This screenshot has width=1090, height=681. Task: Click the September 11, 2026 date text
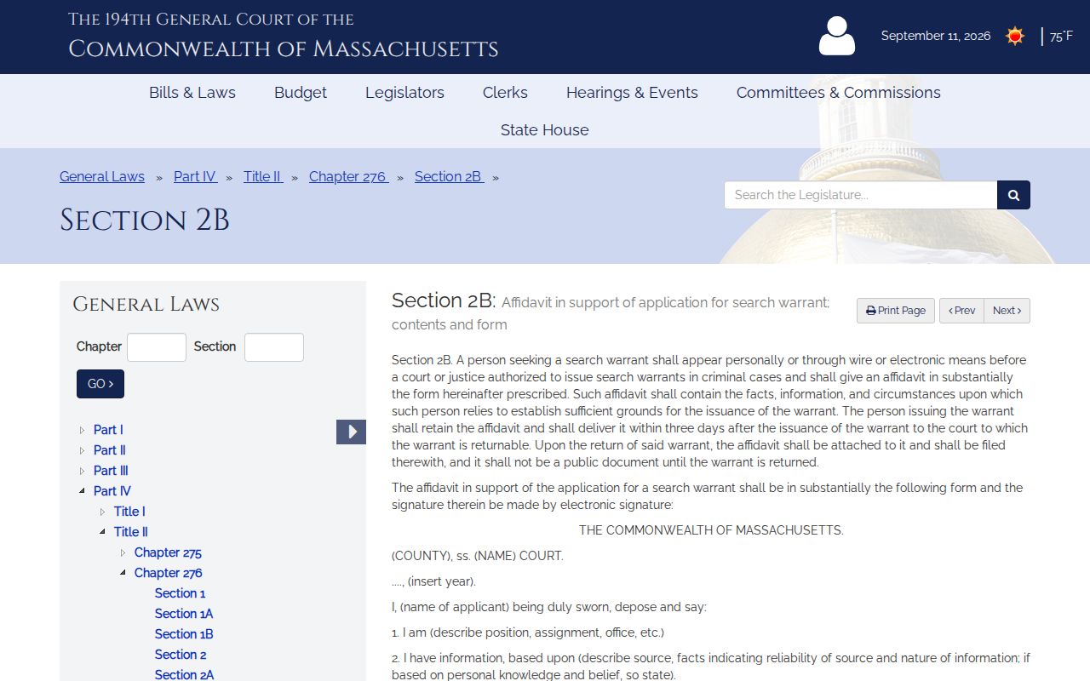(936, 36)
